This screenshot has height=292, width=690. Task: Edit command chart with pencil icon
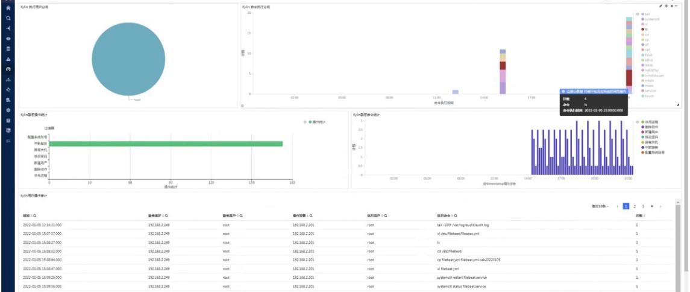(x=660, y=6)
